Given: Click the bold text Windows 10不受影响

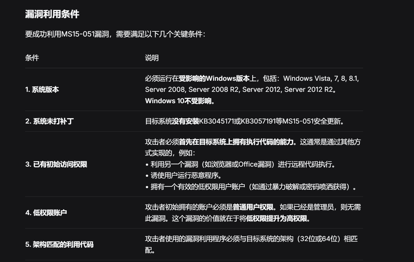Looking at the screenshot, I should point(180,101).
